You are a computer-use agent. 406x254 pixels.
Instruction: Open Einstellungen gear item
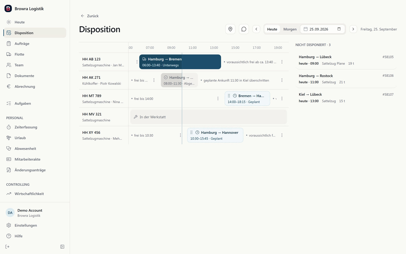(35, 225)
